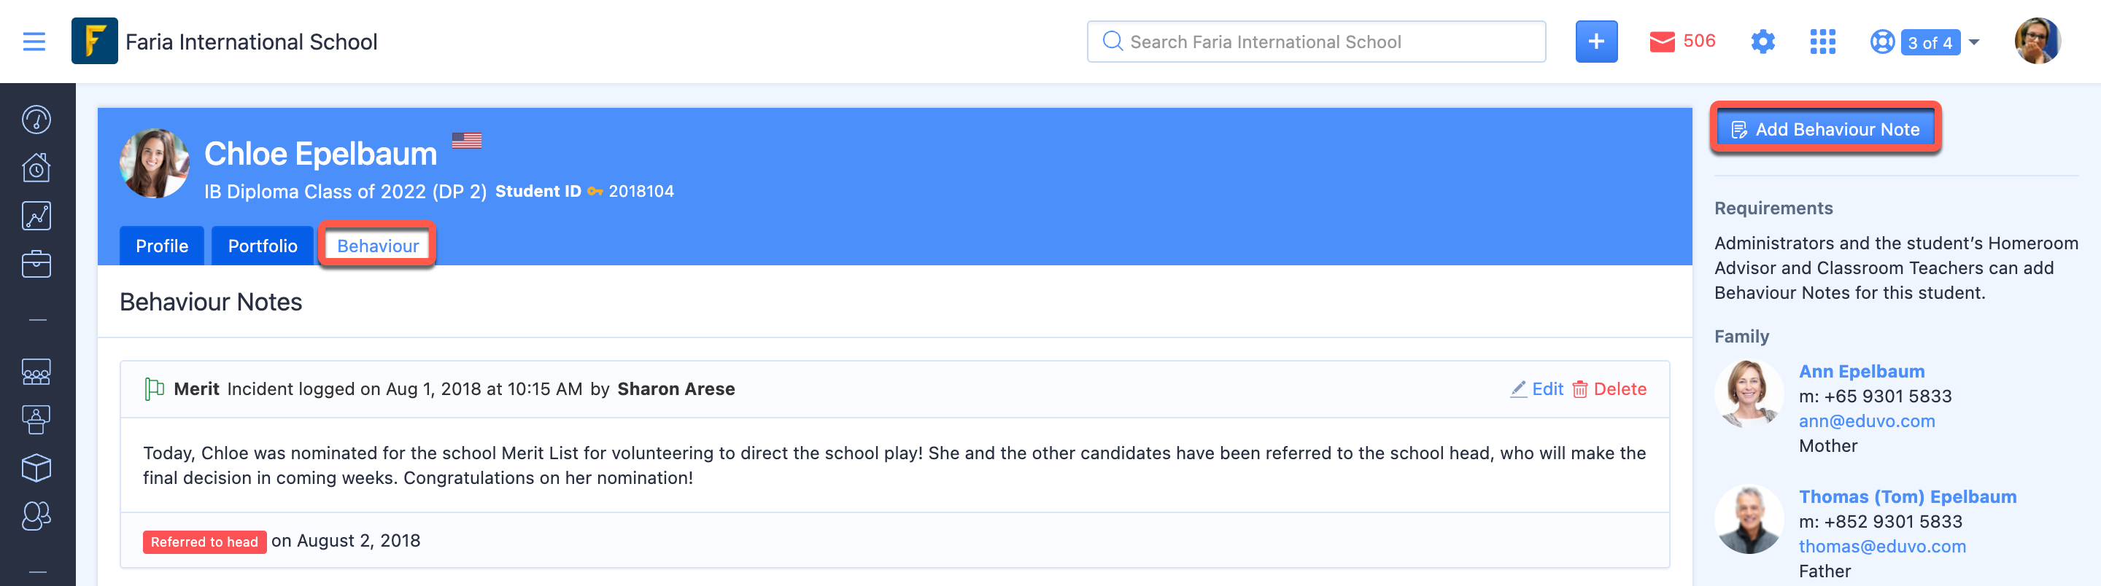Open Ann Epelbaum's profile link
The width and height of the screenshot is (2101, 586).
(1861, 371)
